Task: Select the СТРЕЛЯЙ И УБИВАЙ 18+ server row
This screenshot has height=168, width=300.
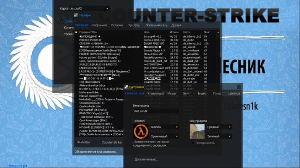Action: [145, 43]
